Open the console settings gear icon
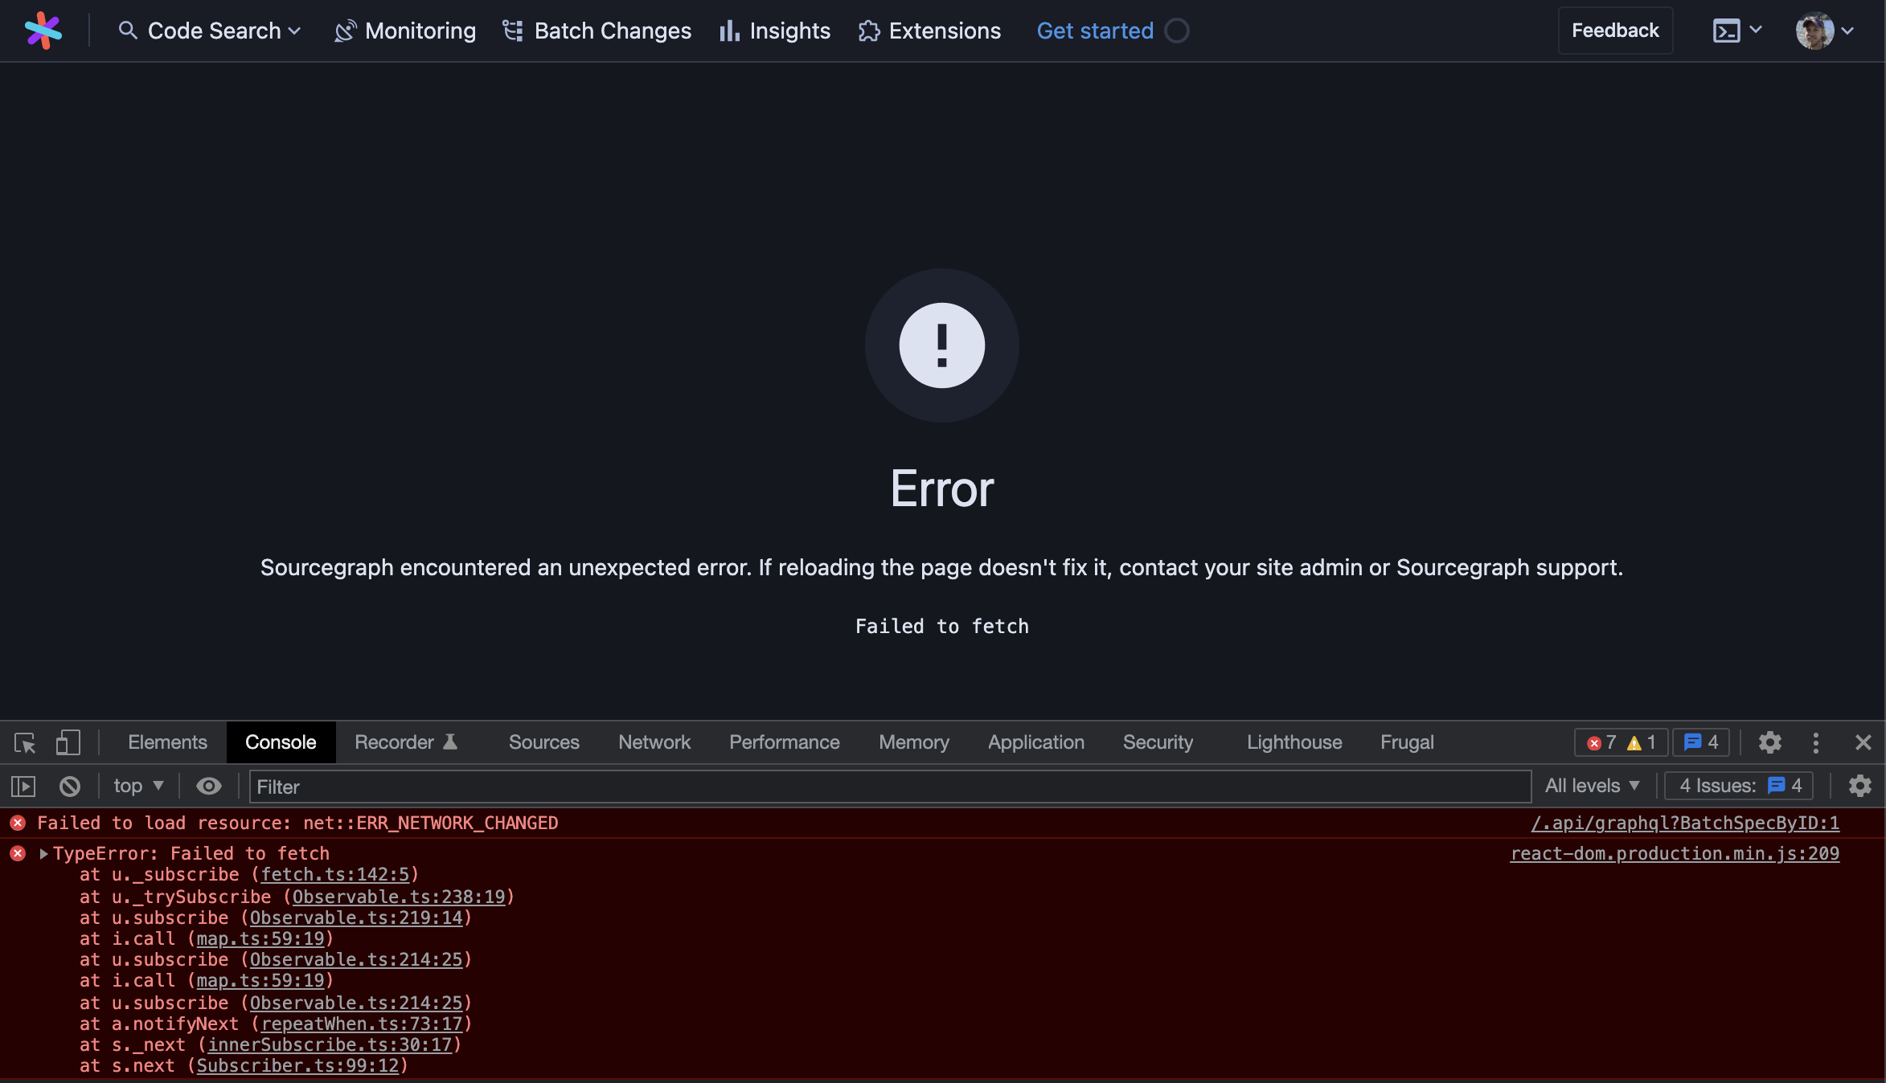The image size is (1886, 1083). pos(1860,786)
